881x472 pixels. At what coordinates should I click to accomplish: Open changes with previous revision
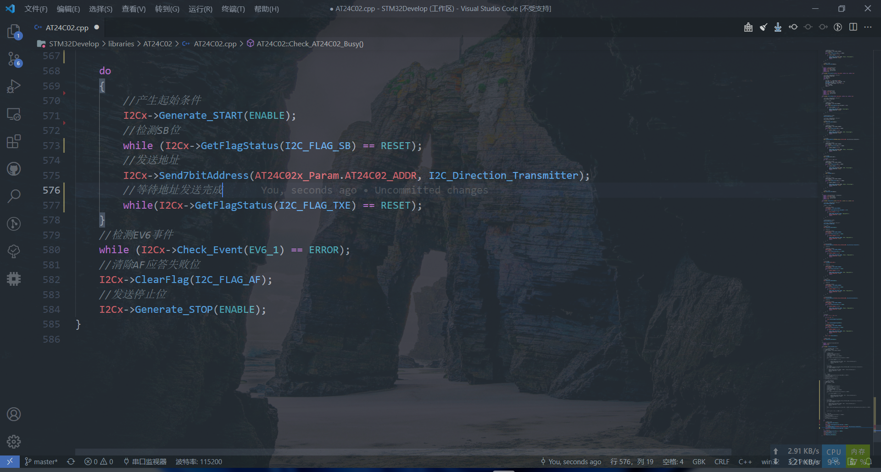[793, 27]
